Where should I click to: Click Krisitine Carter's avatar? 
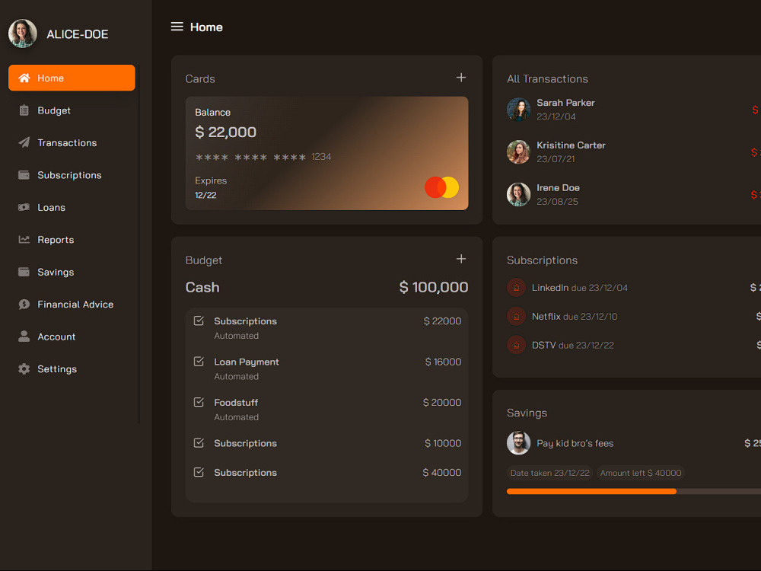519,152
